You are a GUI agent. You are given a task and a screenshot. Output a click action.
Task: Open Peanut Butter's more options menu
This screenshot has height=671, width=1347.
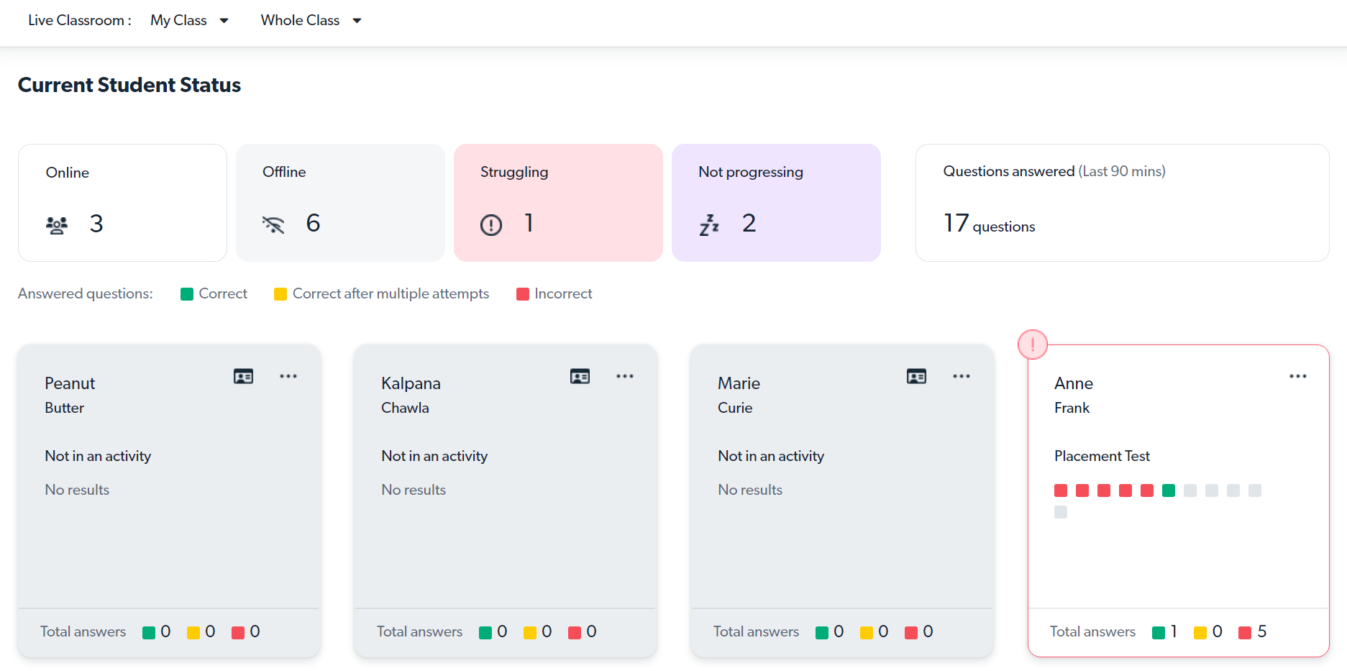(288, 376)
